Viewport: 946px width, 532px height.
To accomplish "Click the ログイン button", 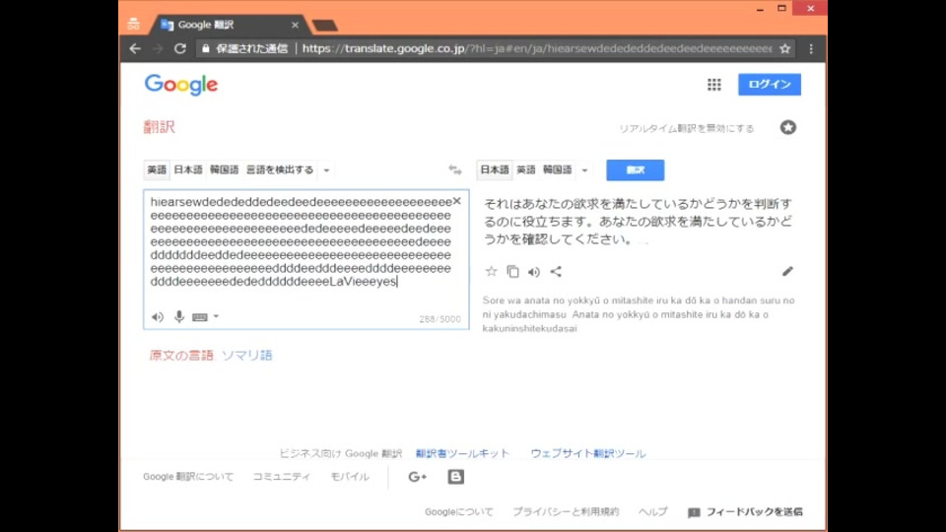I will click(770, 85).
